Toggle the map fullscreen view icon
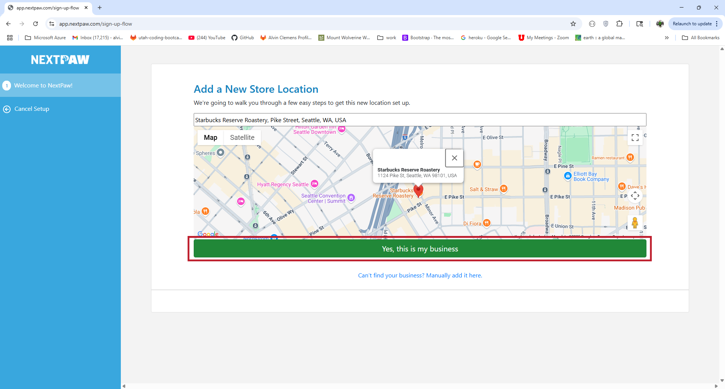 [635, 138]
